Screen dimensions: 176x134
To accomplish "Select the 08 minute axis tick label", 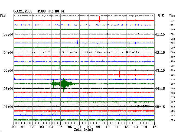I will coord(89,127).
